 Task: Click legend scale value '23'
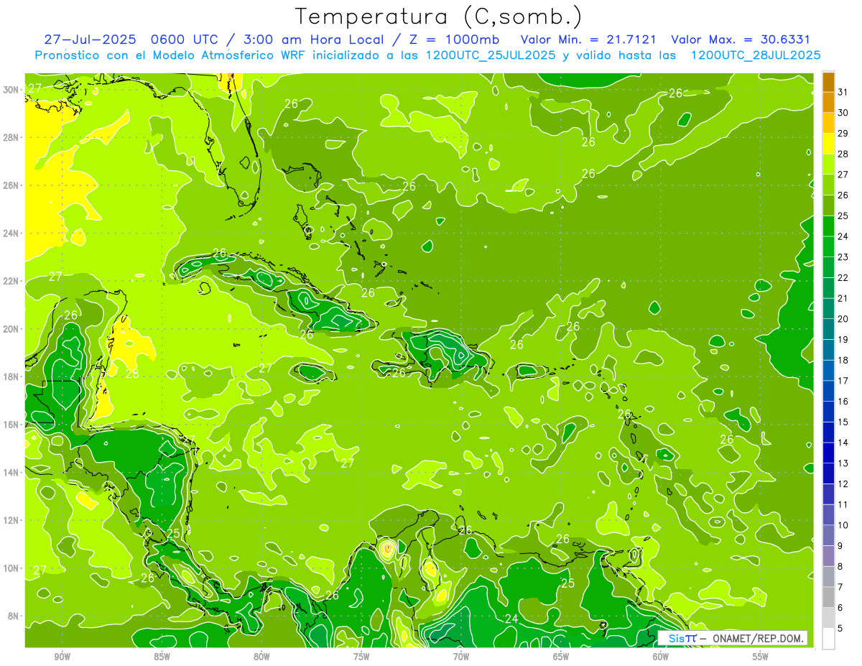click(844, 257)
